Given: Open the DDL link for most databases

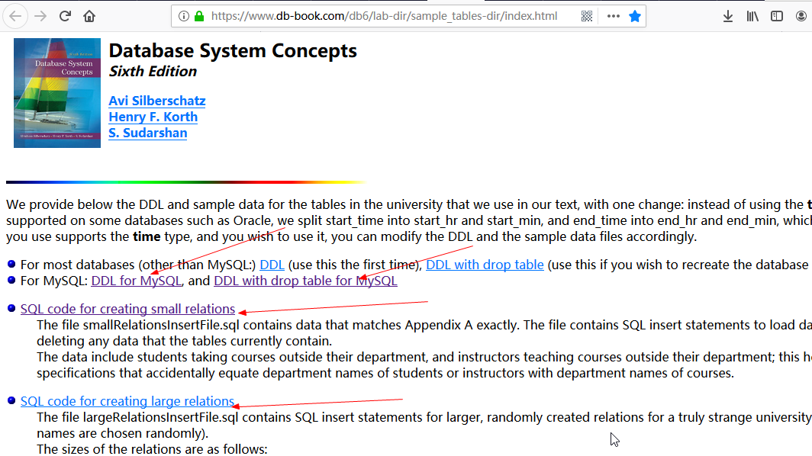Looking at the screenshot, I should (x=272, y=265).
